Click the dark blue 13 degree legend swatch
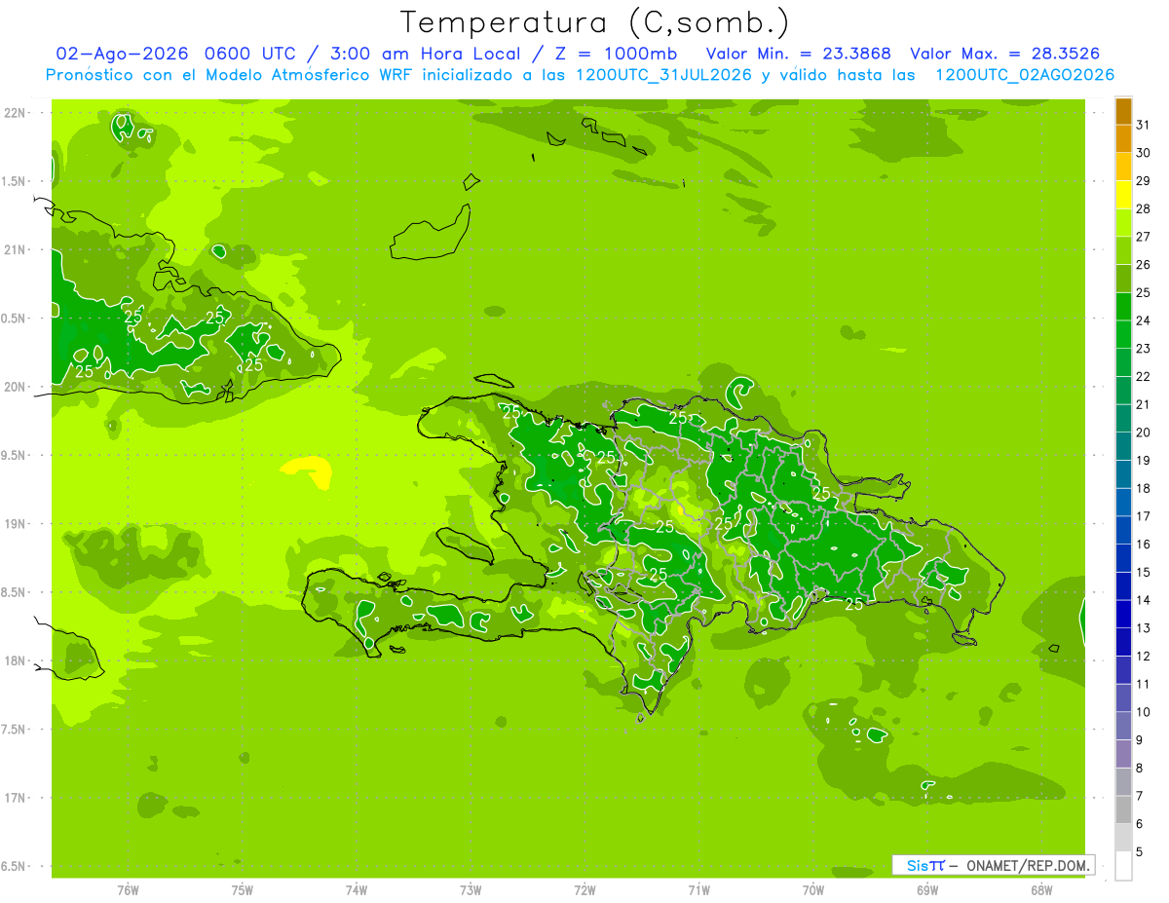 (x=1123, y=615)
